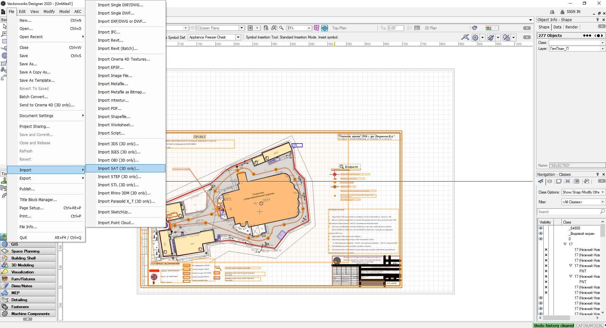Click the Renderworks colored bars icon
The width and height of the screenshot is (606, 328).
[492, 28]
